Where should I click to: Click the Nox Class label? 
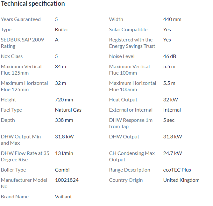coord(11,56)
